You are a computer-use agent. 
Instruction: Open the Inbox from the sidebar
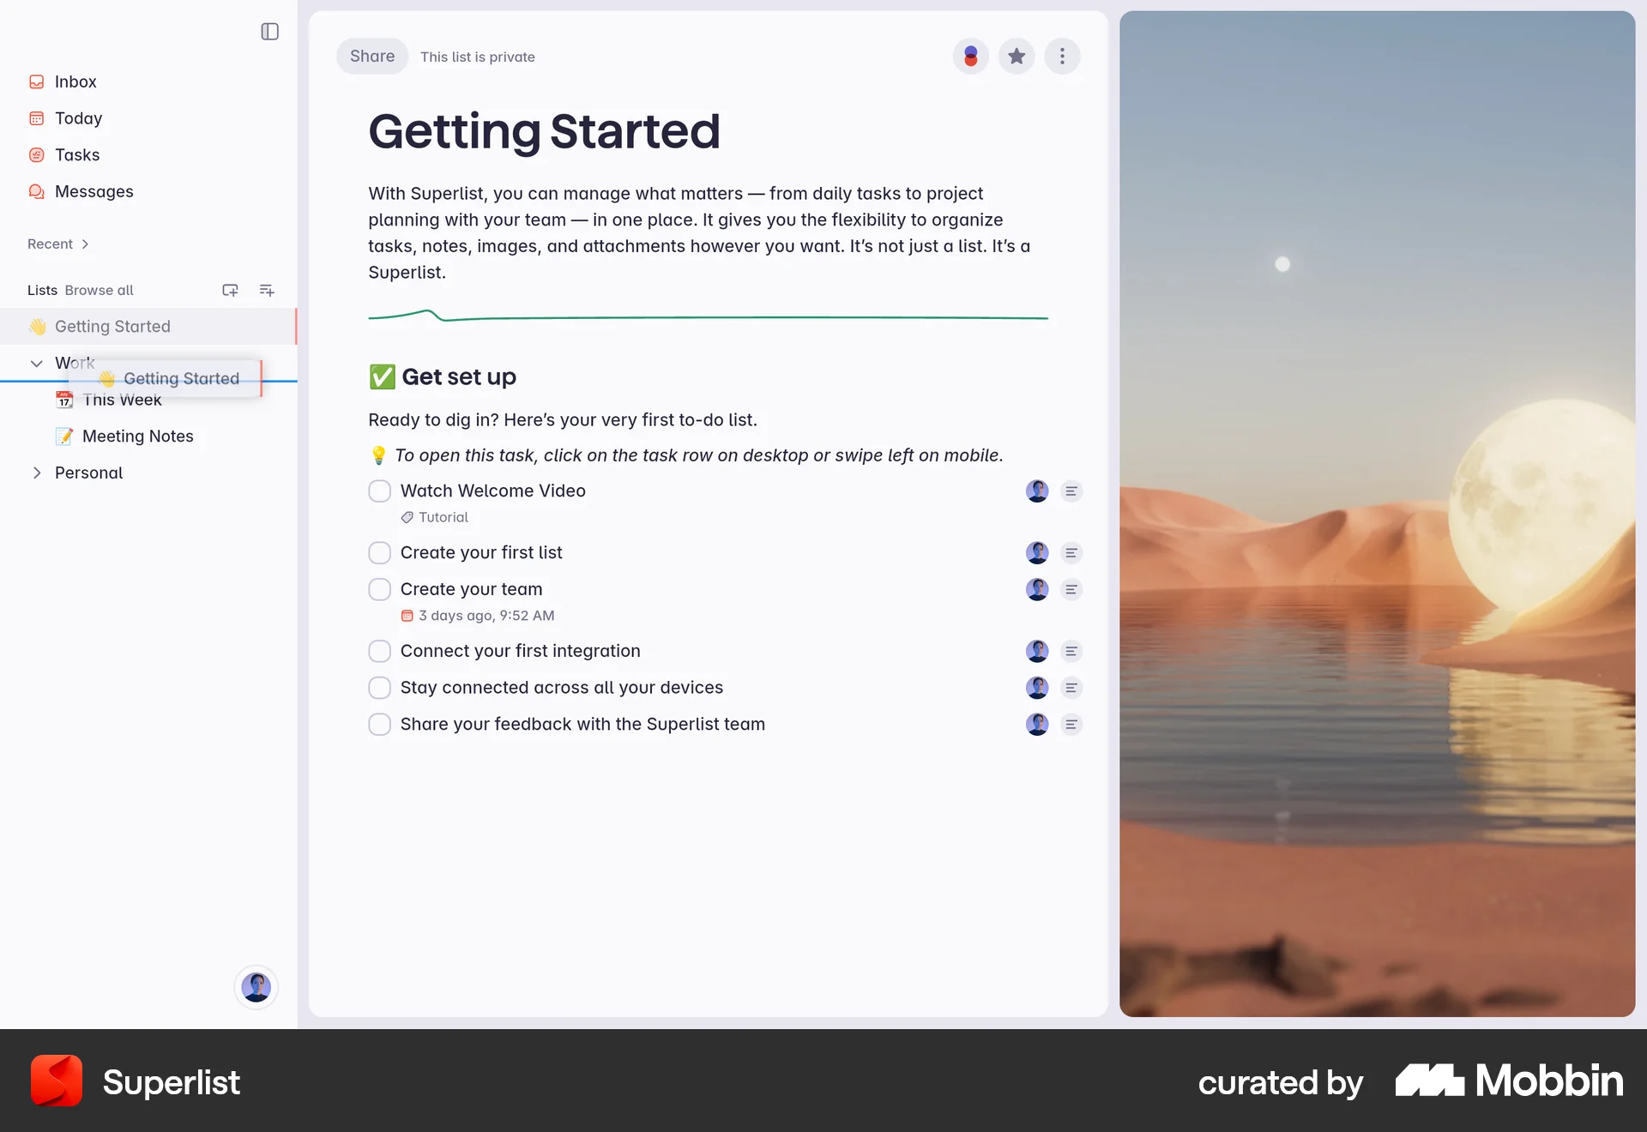(75, 81)
